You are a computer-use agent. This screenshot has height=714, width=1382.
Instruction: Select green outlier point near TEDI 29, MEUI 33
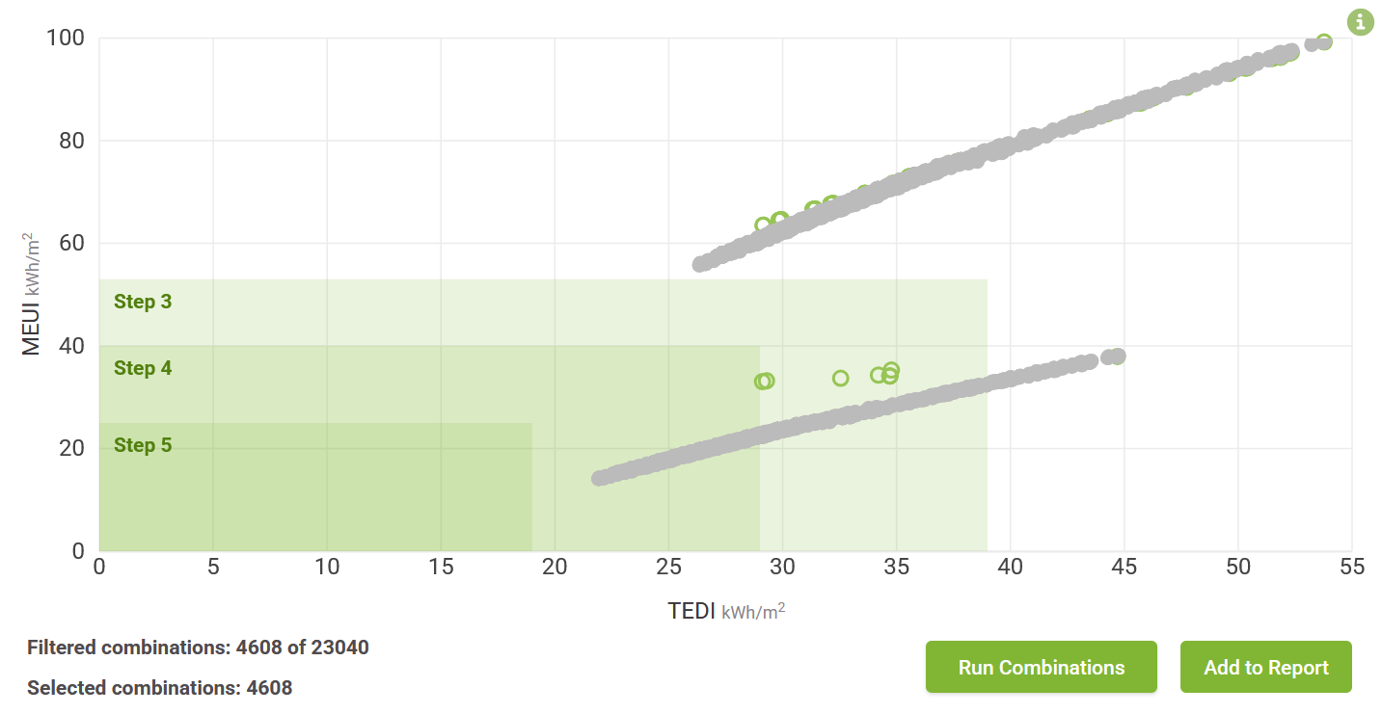click(763, 382)
